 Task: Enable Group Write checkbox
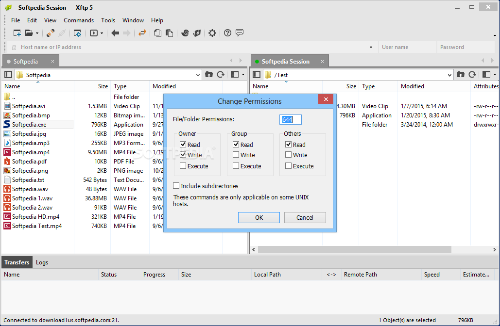tap(236, 155)
